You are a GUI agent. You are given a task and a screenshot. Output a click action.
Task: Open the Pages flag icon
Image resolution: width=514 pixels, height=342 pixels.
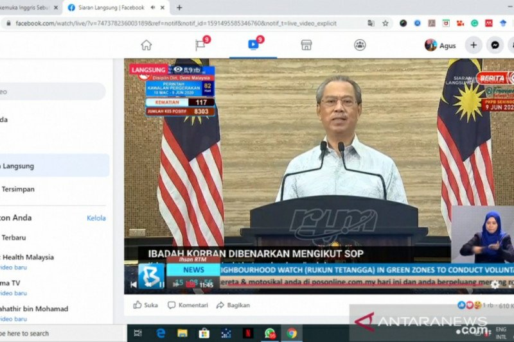pos(200,45)
